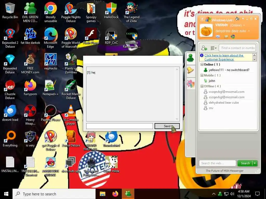Select the green buddy tab in Messenger sidebar

point(190,58)
